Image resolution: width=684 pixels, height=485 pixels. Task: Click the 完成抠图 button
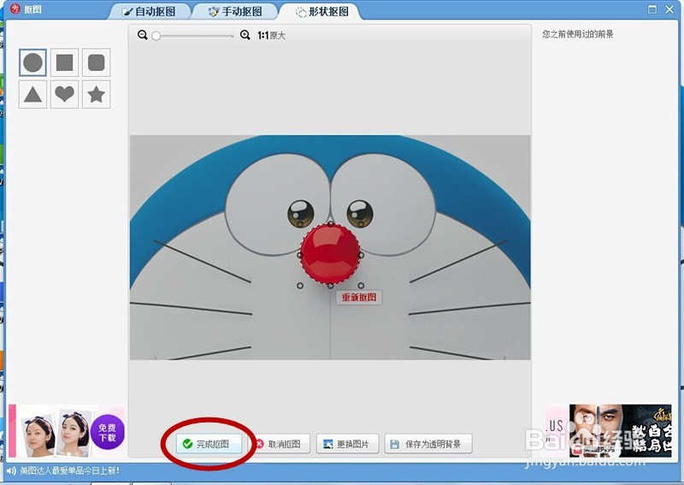(209, 444)
